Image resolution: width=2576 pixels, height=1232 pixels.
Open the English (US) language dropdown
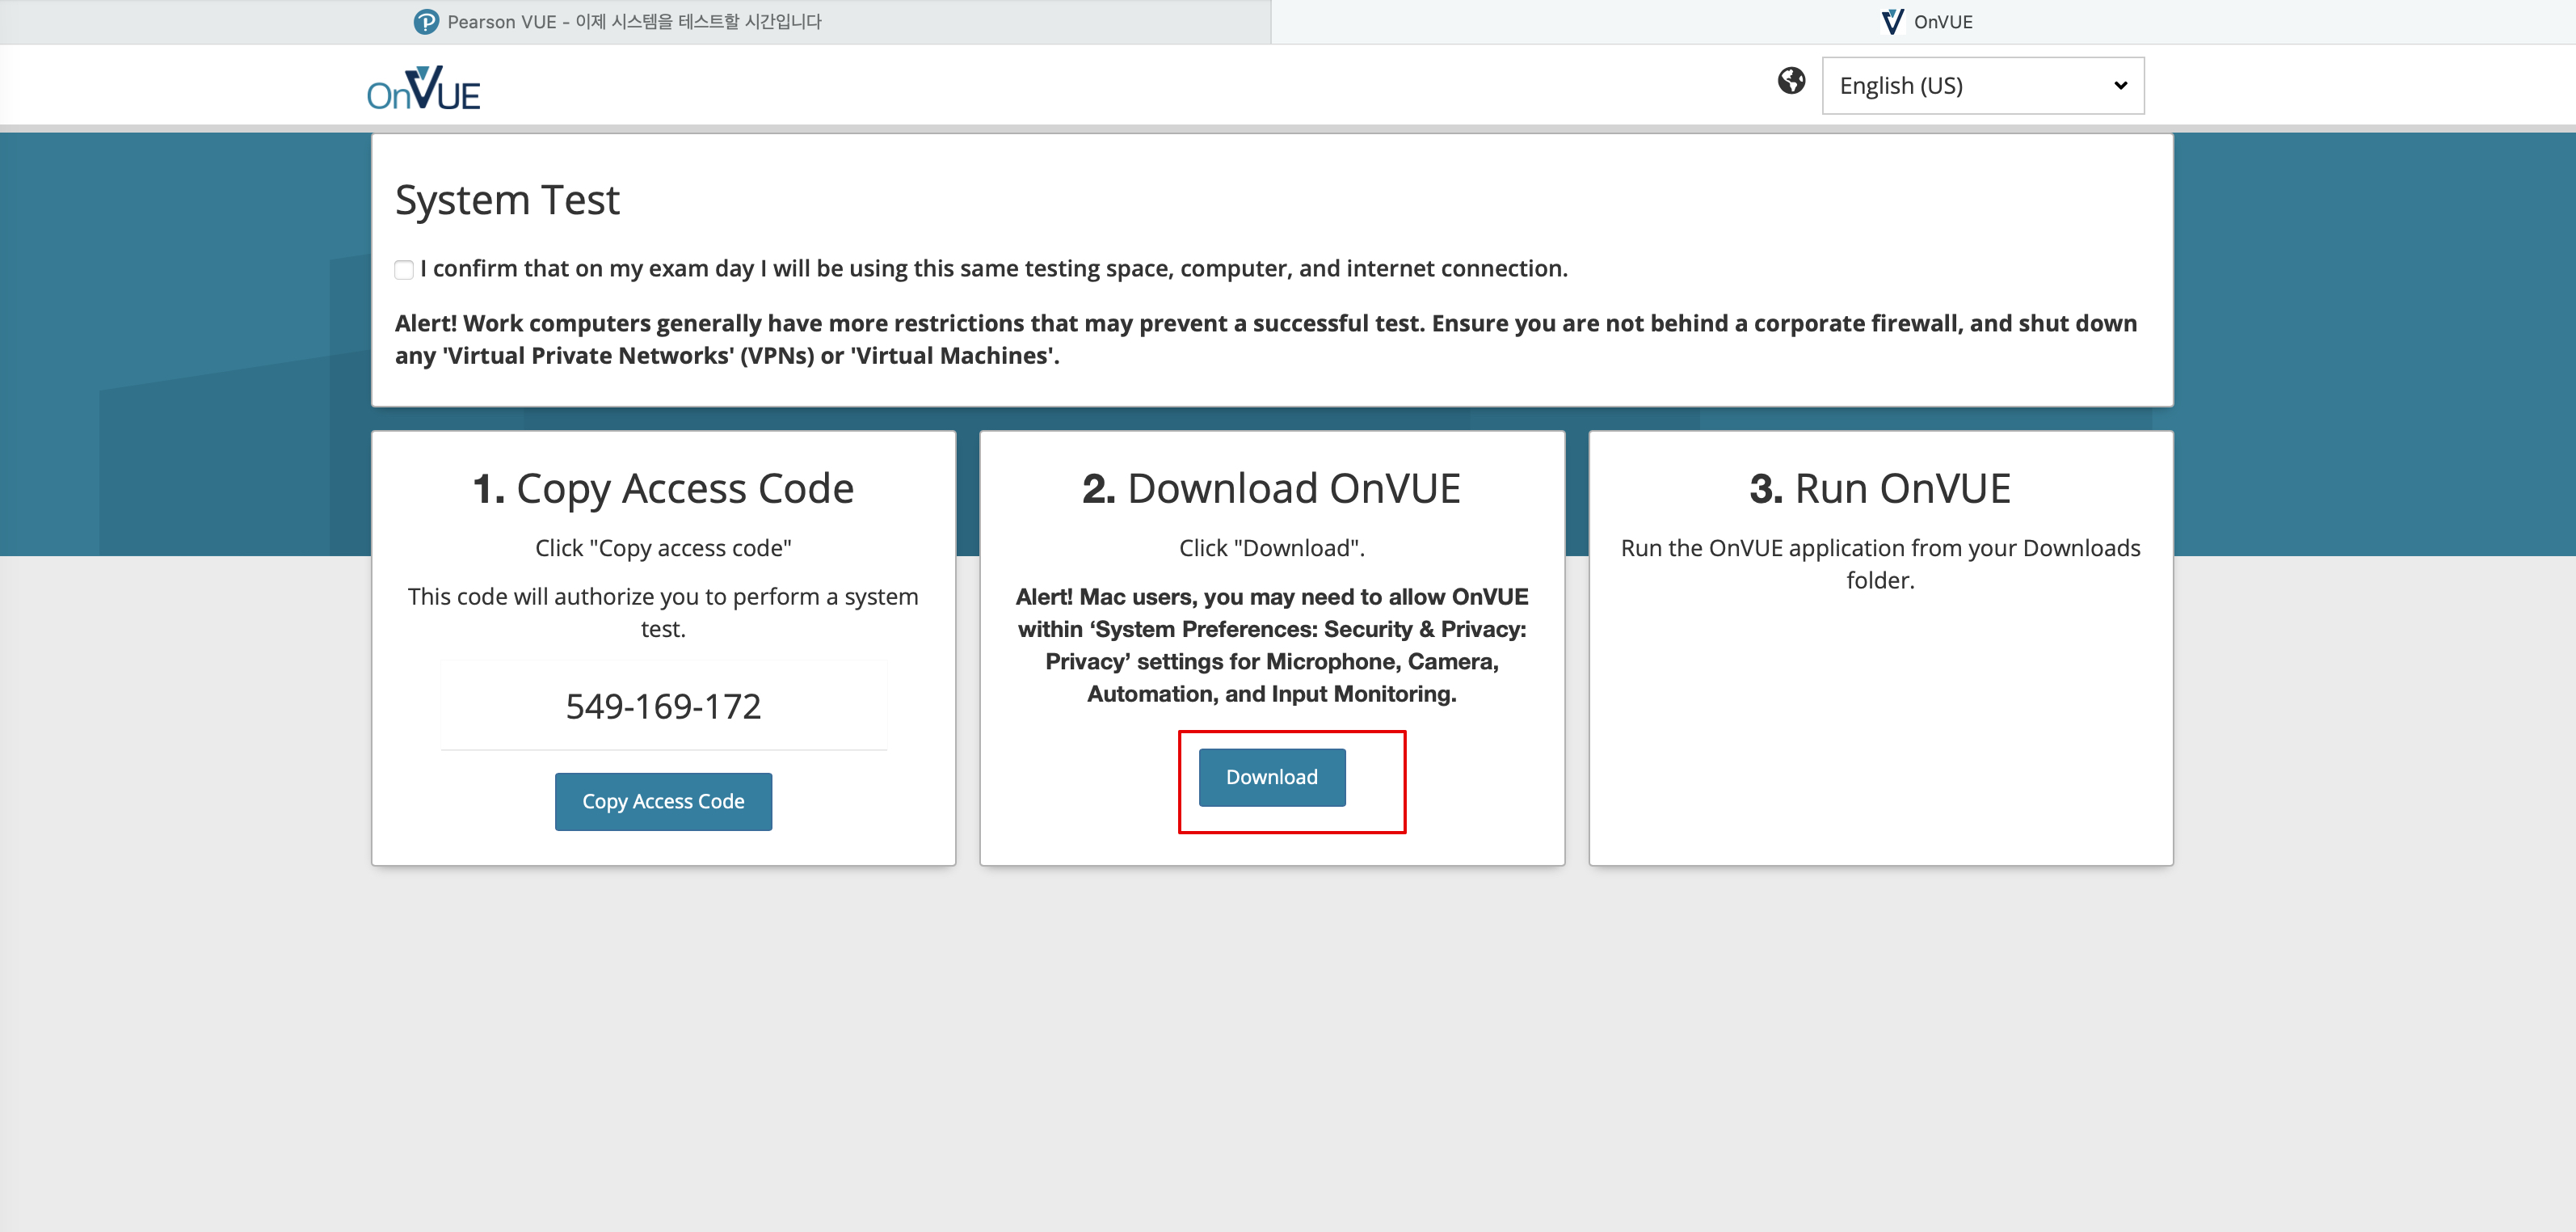click(x=1981, y=86)
